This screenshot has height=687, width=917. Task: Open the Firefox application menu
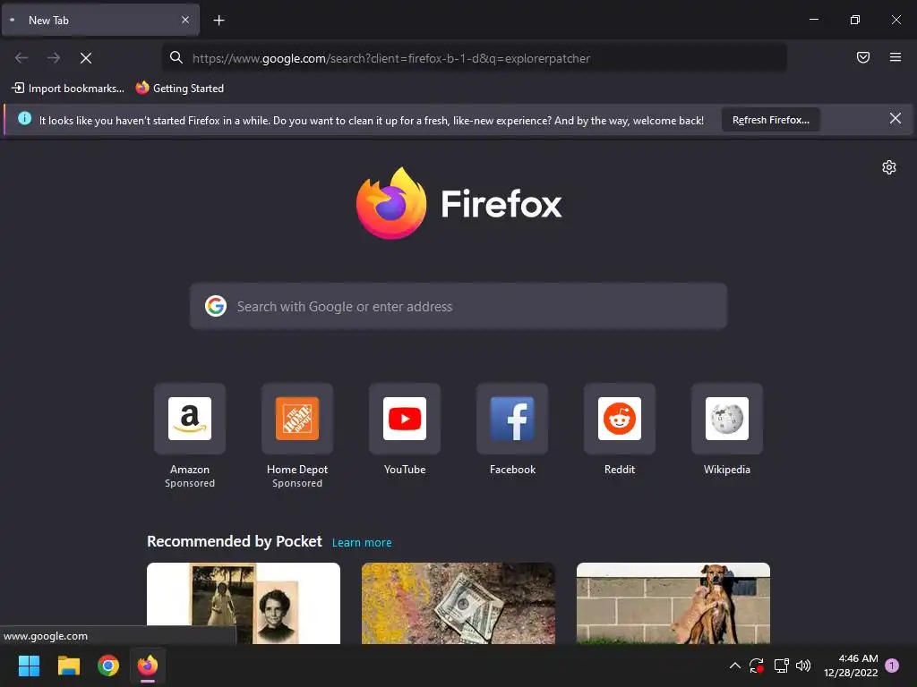896,57
